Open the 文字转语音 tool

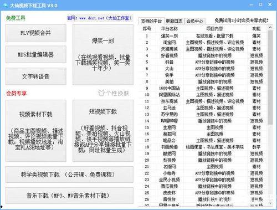36,76
